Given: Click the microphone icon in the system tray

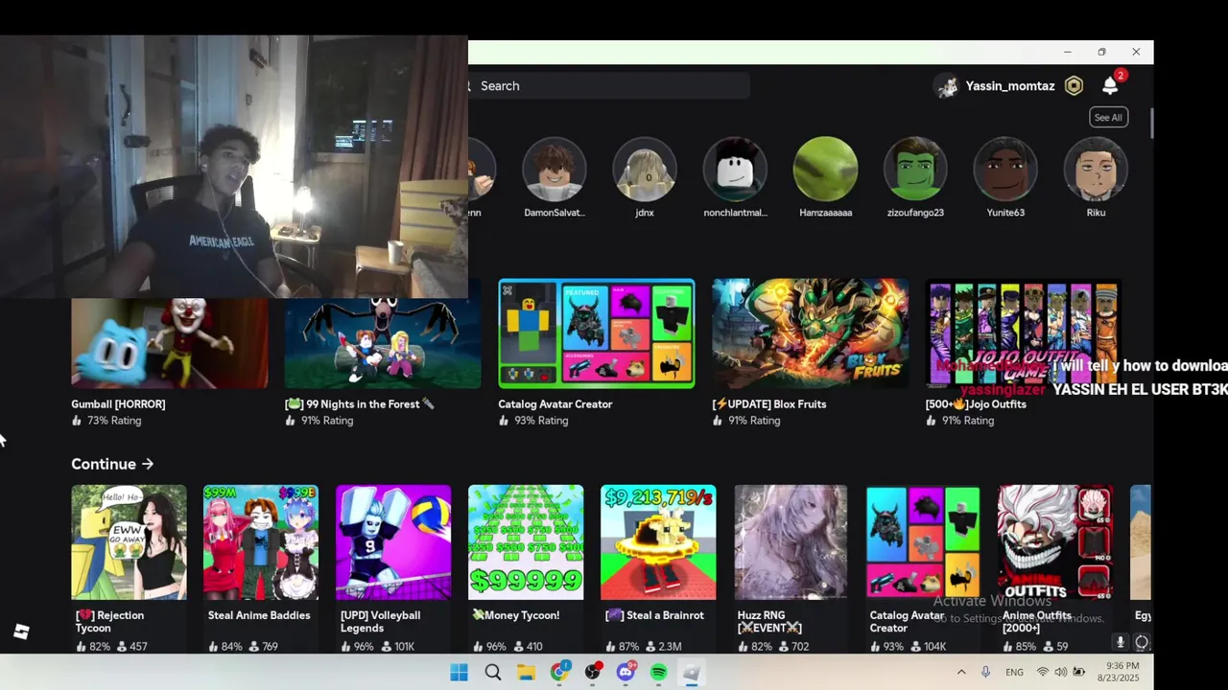Looking at the screenshot, I should pyautogui.click(x=985, y=673).
